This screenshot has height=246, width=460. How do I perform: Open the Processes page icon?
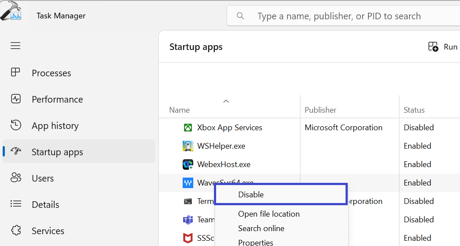[x=16, y=73]
